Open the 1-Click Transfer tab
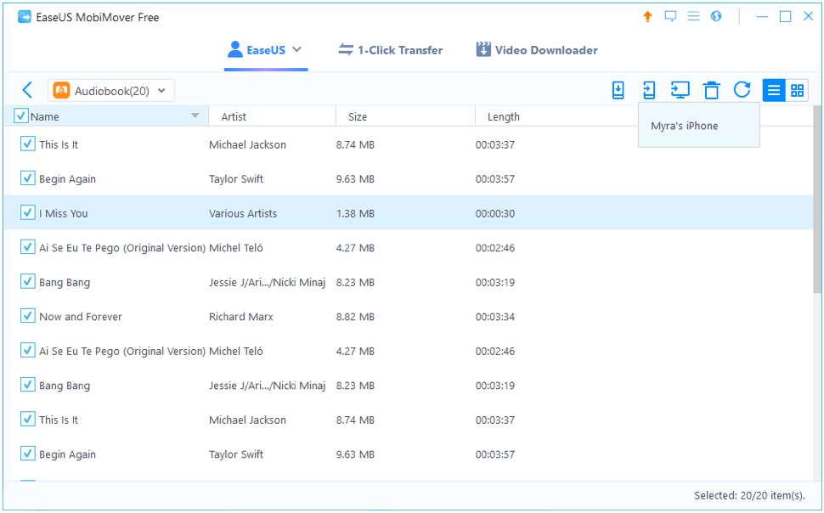Screen dimensions: 824x513 [x=391, y=50]
